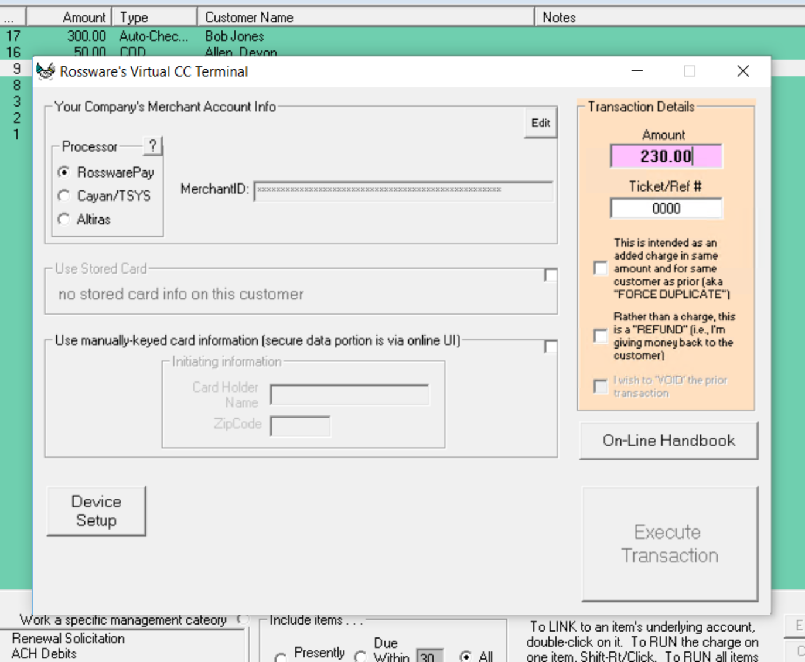
Task: Select the Bob Jones row in the list
Action: click(x=234, y=36)
